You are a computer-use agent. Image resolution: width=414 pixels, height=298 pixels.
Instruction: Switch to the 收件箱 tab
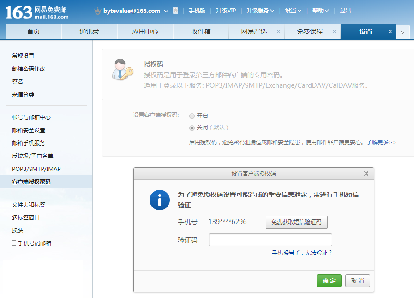(201, 32)
